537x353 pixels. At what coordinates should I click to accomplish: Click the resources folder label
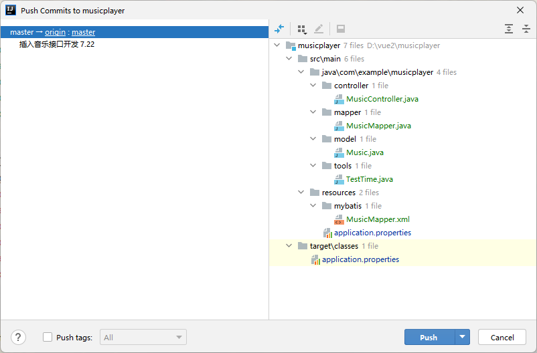coord(339,193)
